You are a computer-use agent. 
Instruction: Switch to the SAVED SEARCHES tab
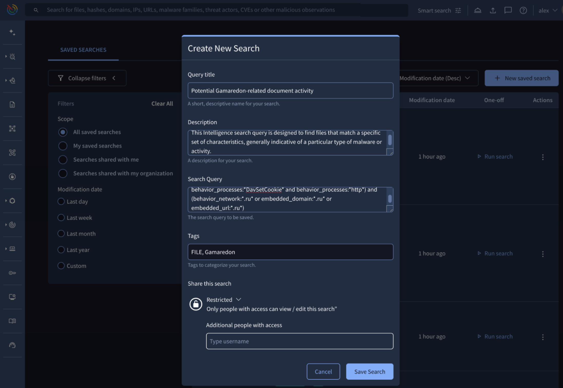pyautogui.click(x=83, y=50)
